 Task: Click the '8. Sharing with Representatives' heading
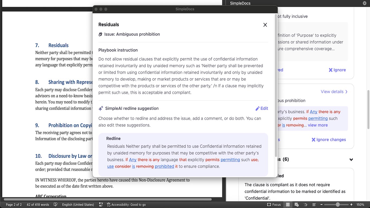[x=64, y=82]
